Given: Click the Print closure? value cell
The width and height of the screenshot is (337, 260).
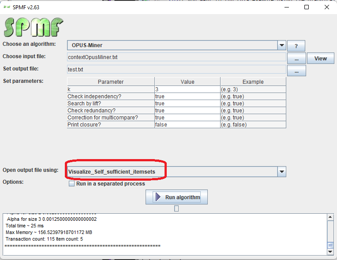Looking at the screenshot, I should click(187, 125).
